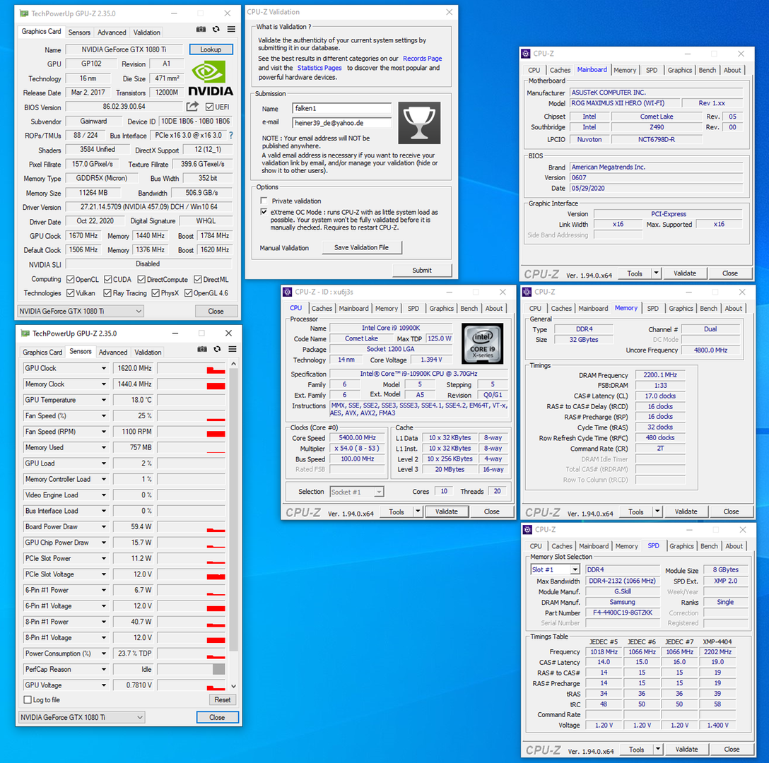Open Bench tab in CPU-Z Mainboard window
The image size is (769, 763).
[708, 70]
